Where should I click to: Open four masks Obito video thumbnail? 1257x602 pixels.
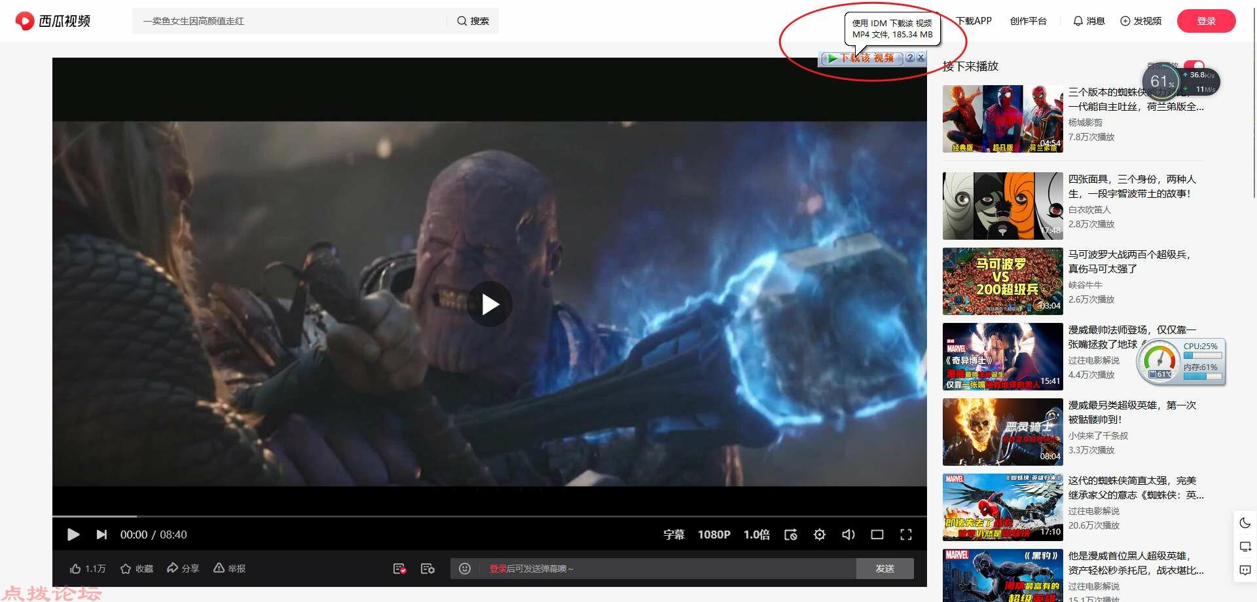pyautogui.click(x=1002, y=206)
